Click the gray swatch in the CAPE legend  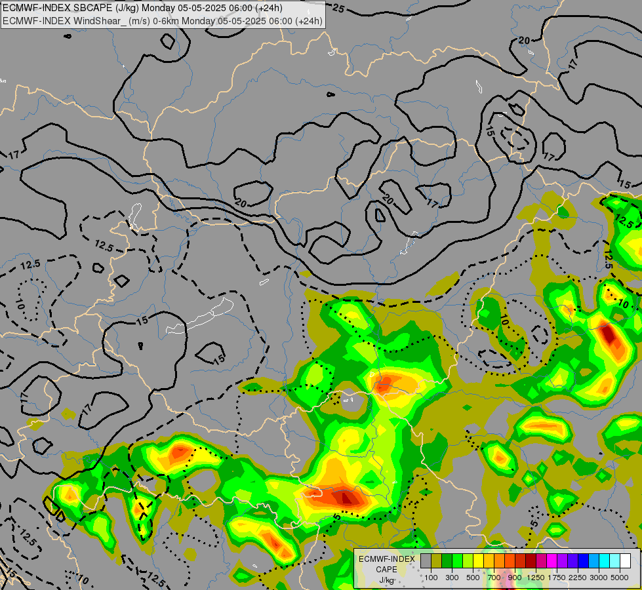[426, 561]
